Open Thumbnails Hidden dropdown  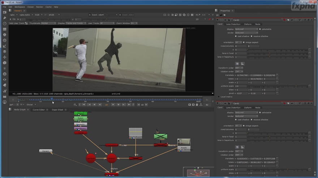(48, 23)
